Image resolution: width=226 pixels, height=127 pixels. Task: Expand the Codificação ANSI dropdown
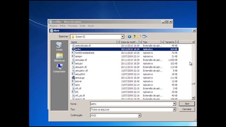pyautogui.click(x=139, y=115)
